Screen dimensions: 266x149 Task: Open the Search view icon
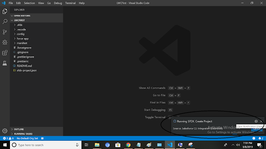pos(5,22)
